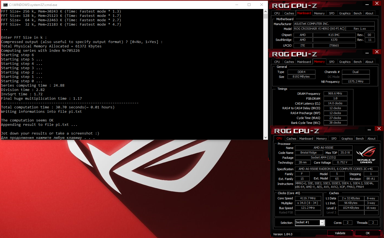
Task: Click the memory Size 8192 MBytes field
Action: (x=301, y=77)
